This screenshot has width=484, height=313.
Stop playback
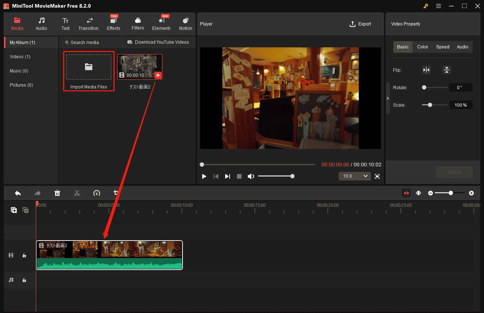click(239, 176)
